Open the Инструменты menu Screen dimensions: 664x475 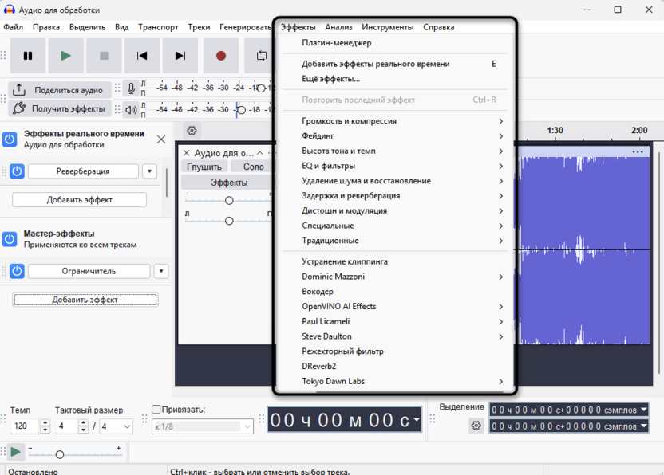388,27
